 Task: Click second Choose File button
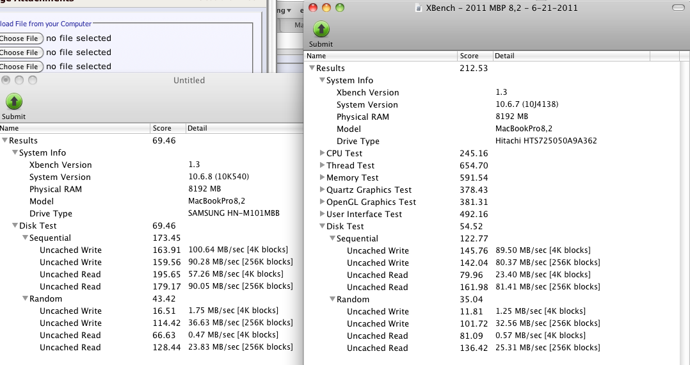point(20,53)
